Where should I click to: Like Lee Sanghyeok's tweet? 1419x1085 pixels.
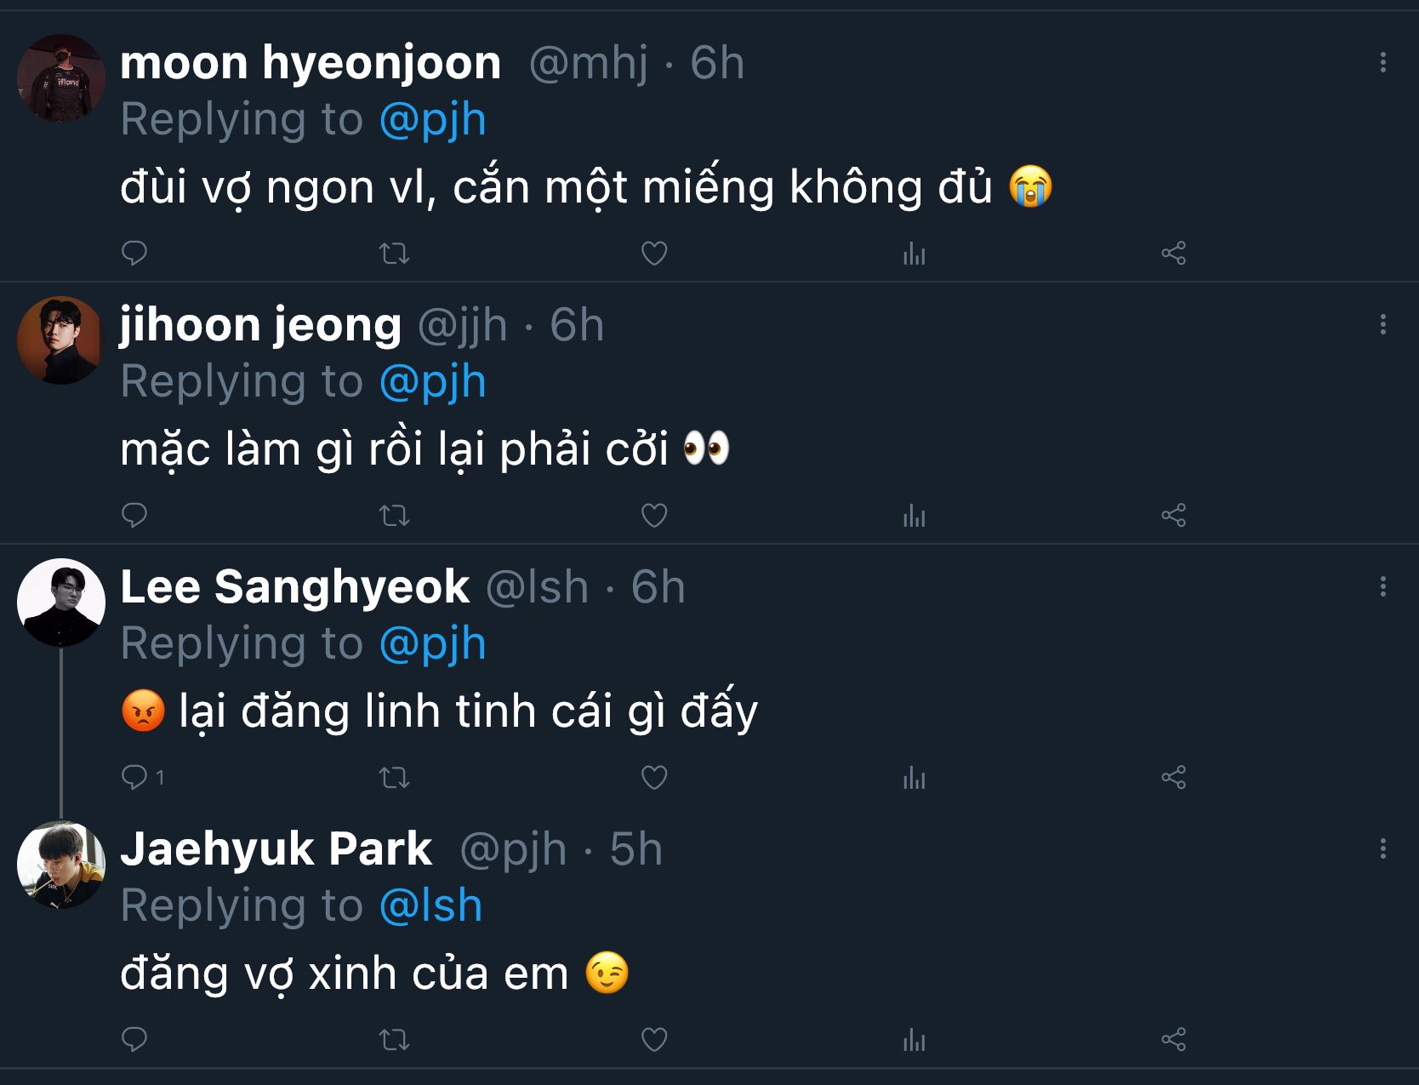[653, 777]
